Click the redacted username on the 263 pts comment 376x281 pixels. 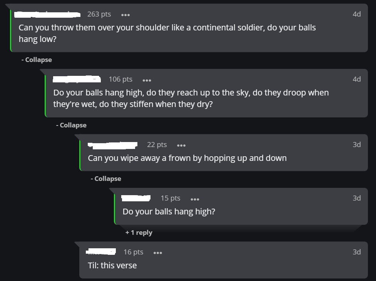[47, 14]
